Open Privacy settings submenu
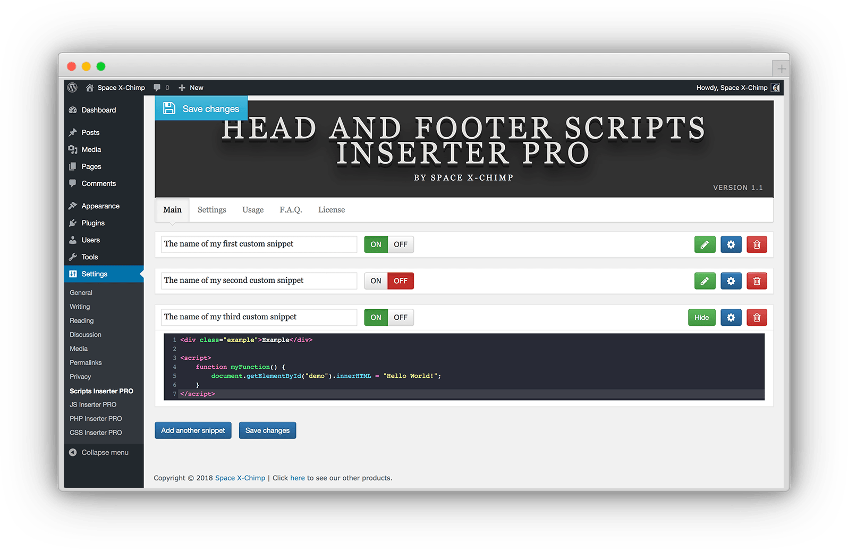The image size is (848, 550). [x=80, y=377]
